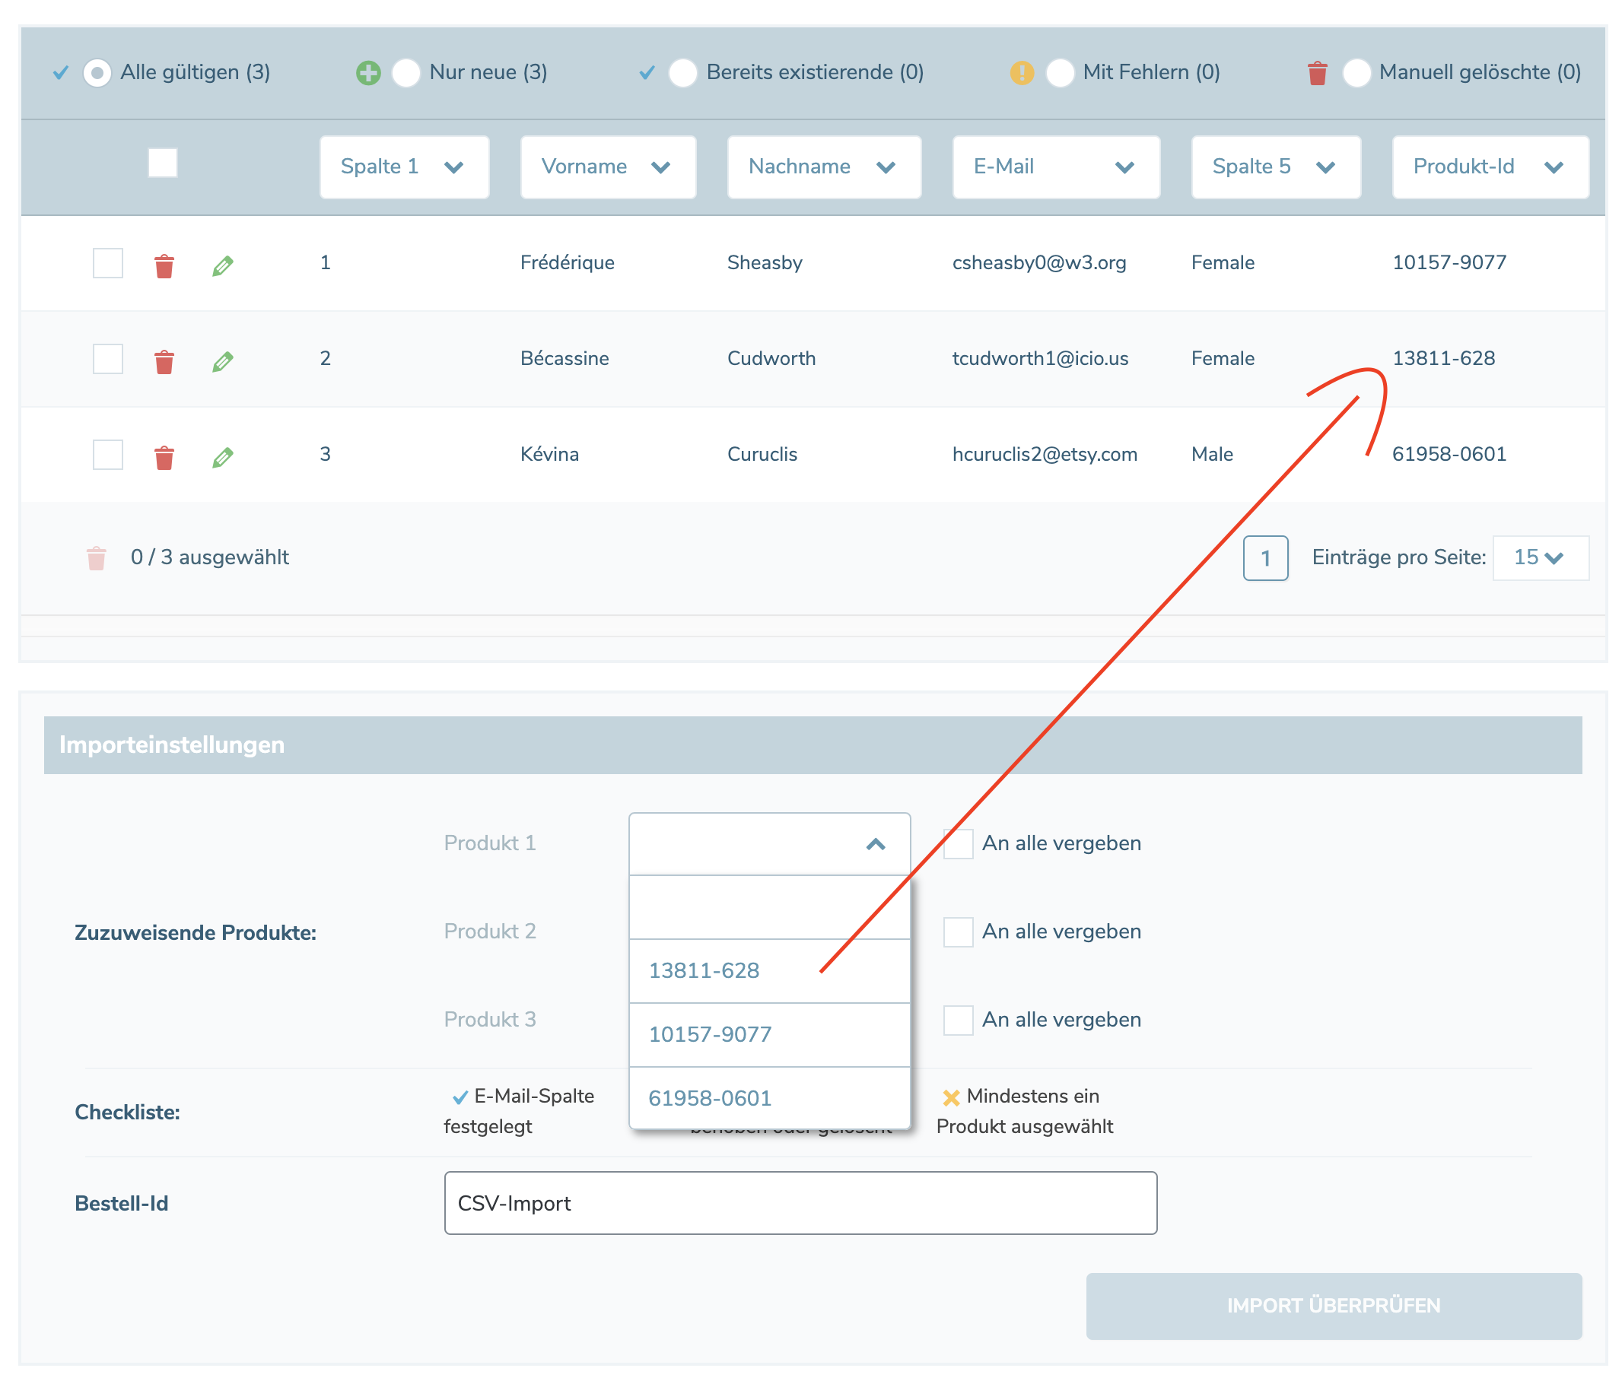Select 61958-0601 from the product list
The height and width of the screenshot is (1384, 1622).
click(x=708, y=1097)
